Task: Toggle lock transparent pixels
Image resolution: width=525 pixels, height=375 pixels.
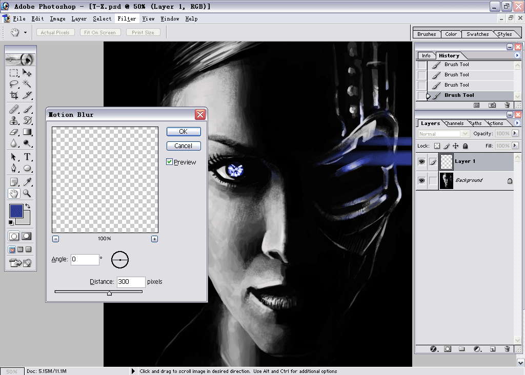Action: tap(437, 146)
